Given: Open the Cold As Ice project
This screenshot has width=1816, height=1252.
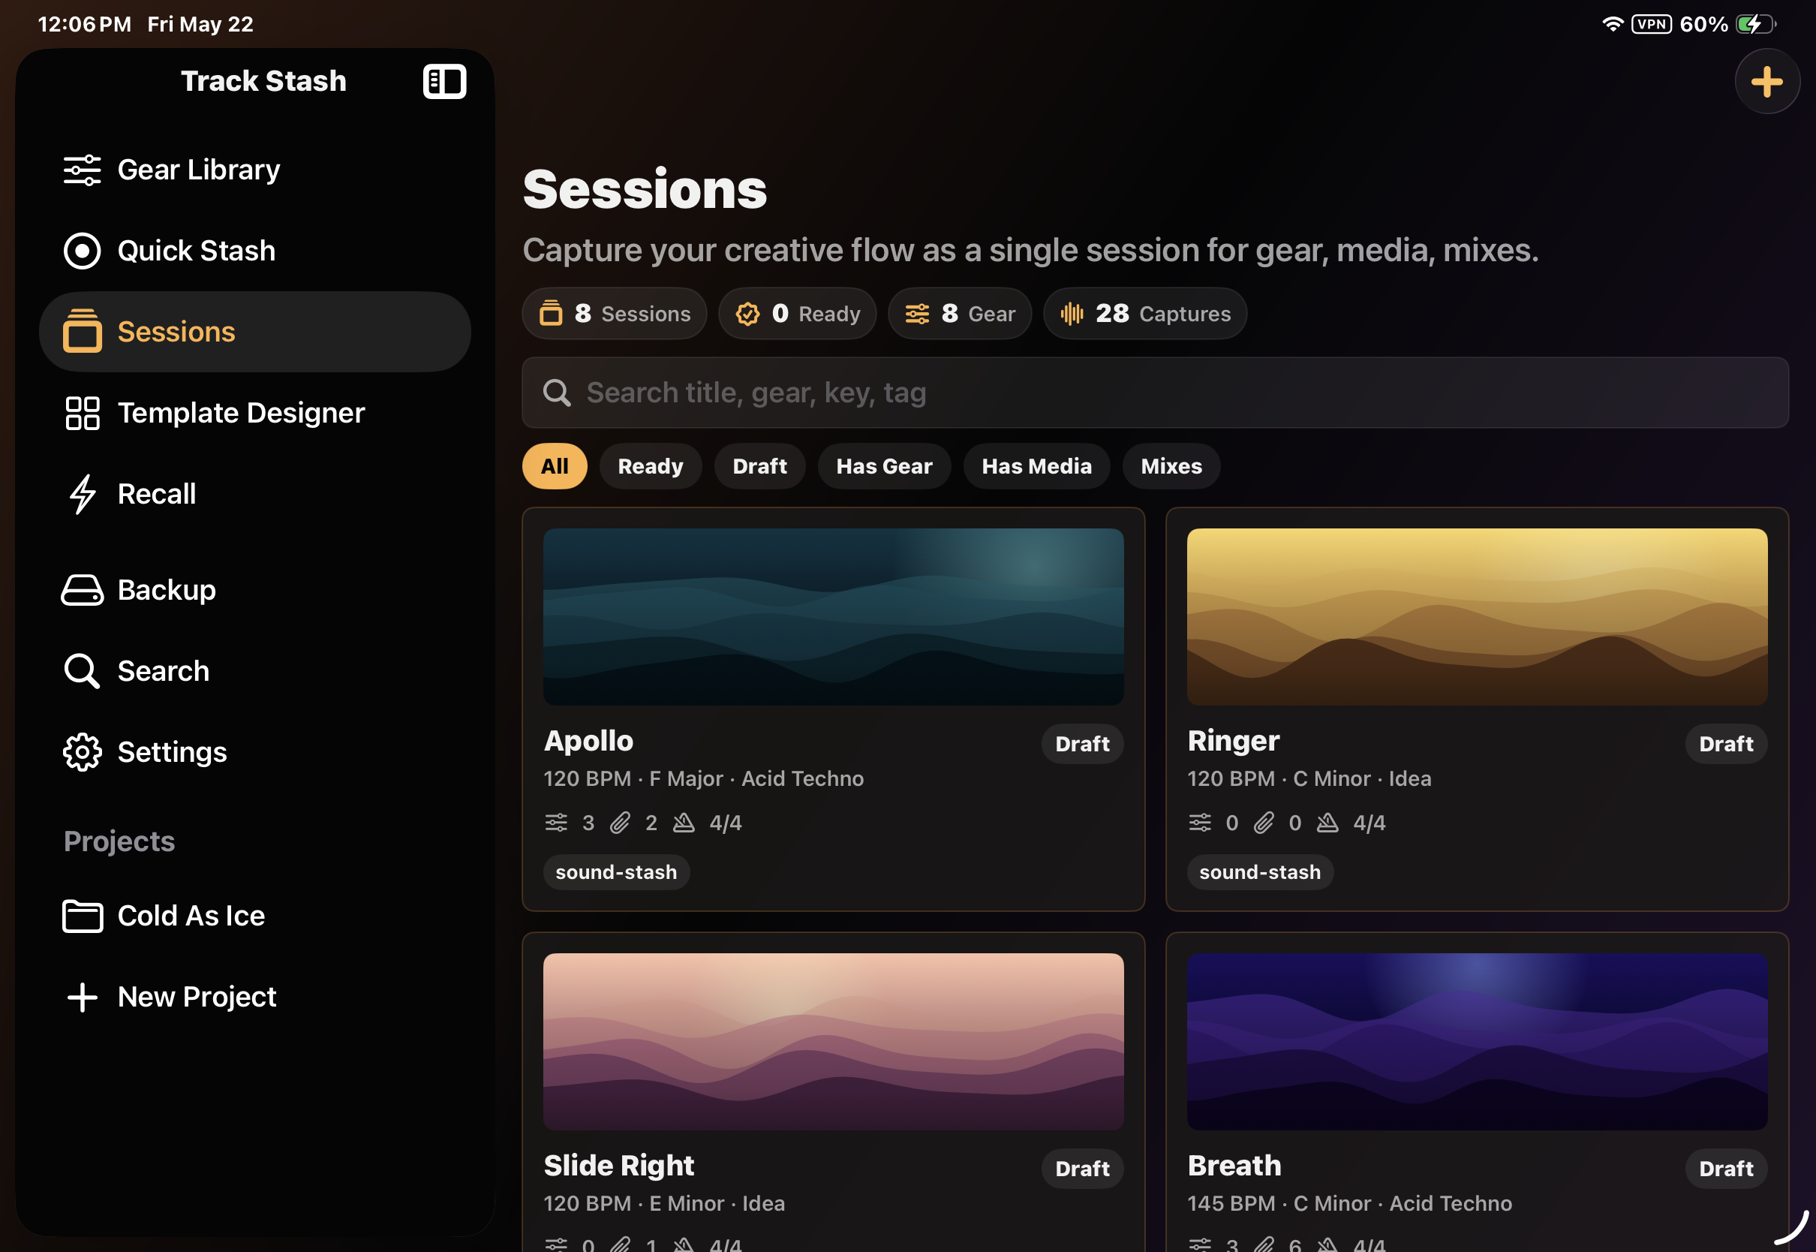Looking at the screenshot, I should pos(255,916).
